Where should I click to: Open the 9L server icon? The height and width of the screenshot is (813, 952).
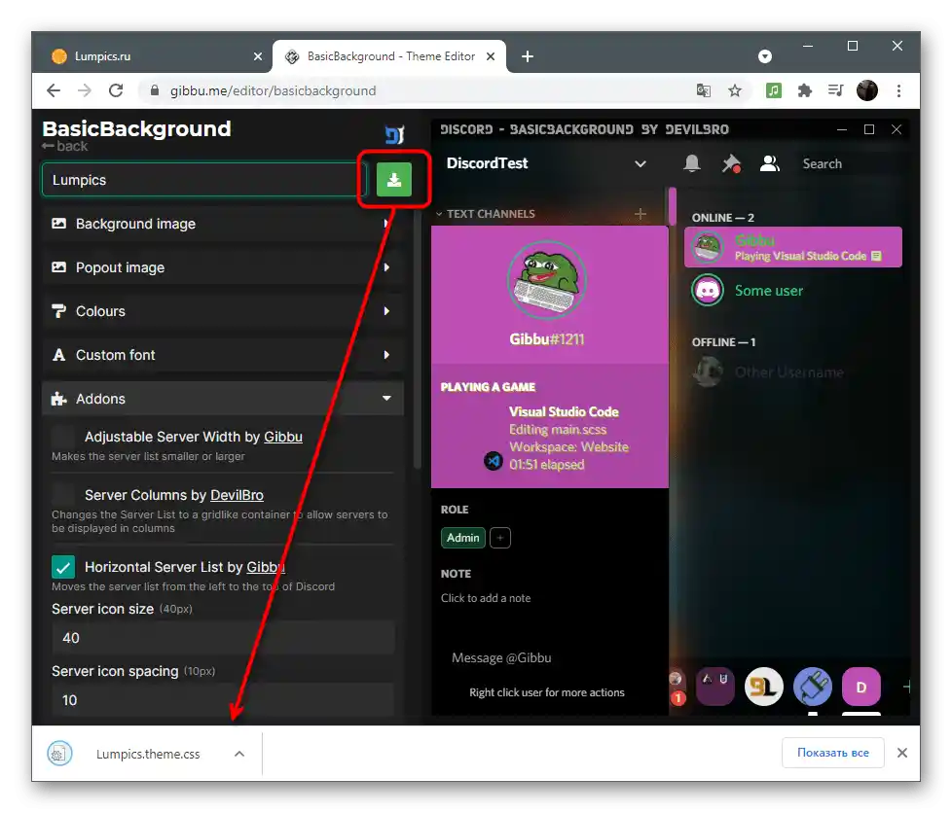pos(764,687)
